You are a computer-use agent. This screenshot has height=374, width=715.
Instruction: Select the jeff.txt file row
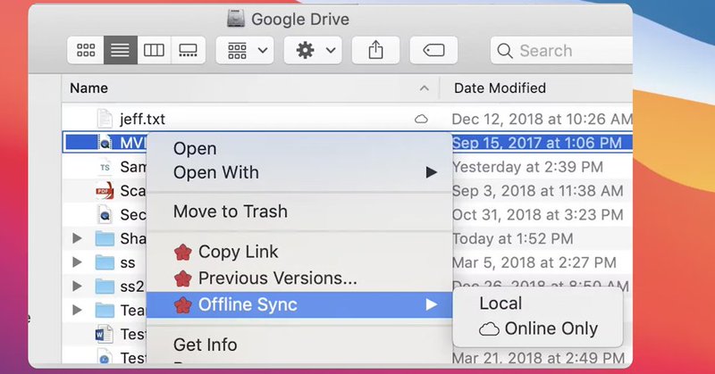[x=347, y=120]
